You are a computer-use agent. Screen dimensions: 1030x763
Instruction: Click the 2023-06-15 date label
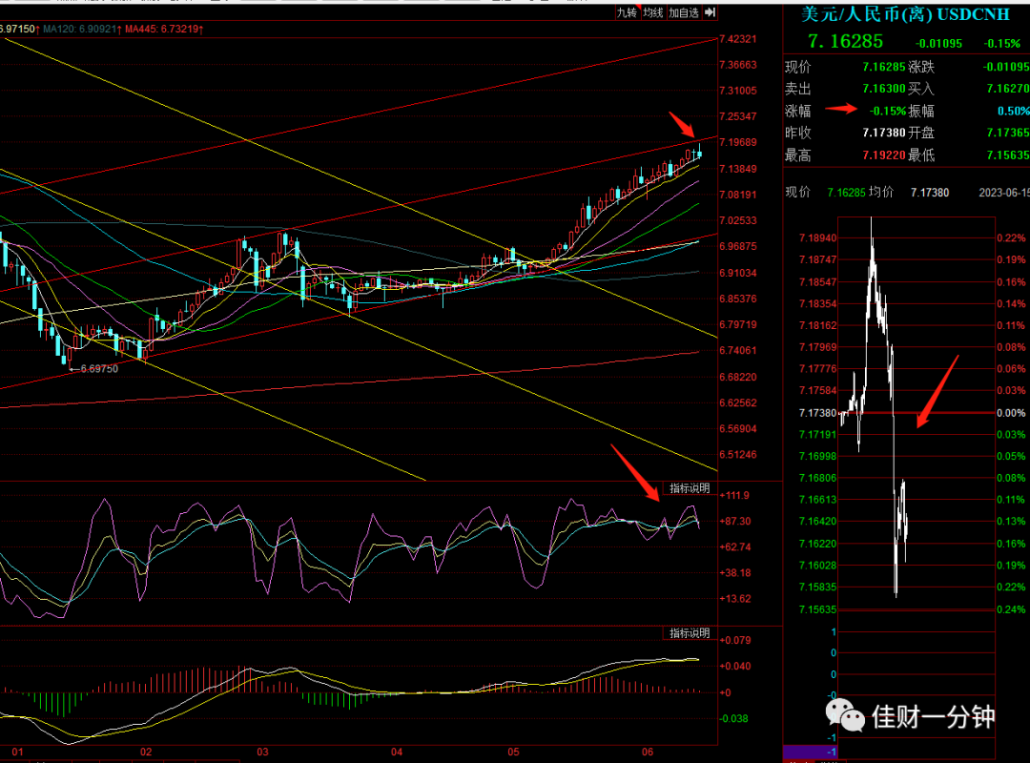[x=1003, y=193]
